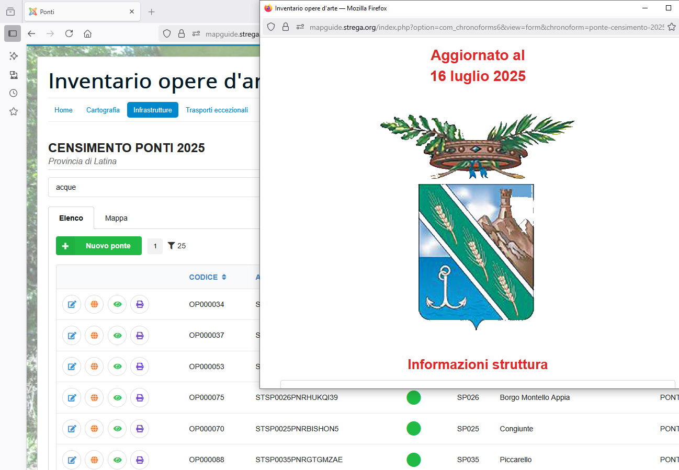679x470 pixels.
Task: Print record OP000053 with printer icon
Action: [140, 366]
